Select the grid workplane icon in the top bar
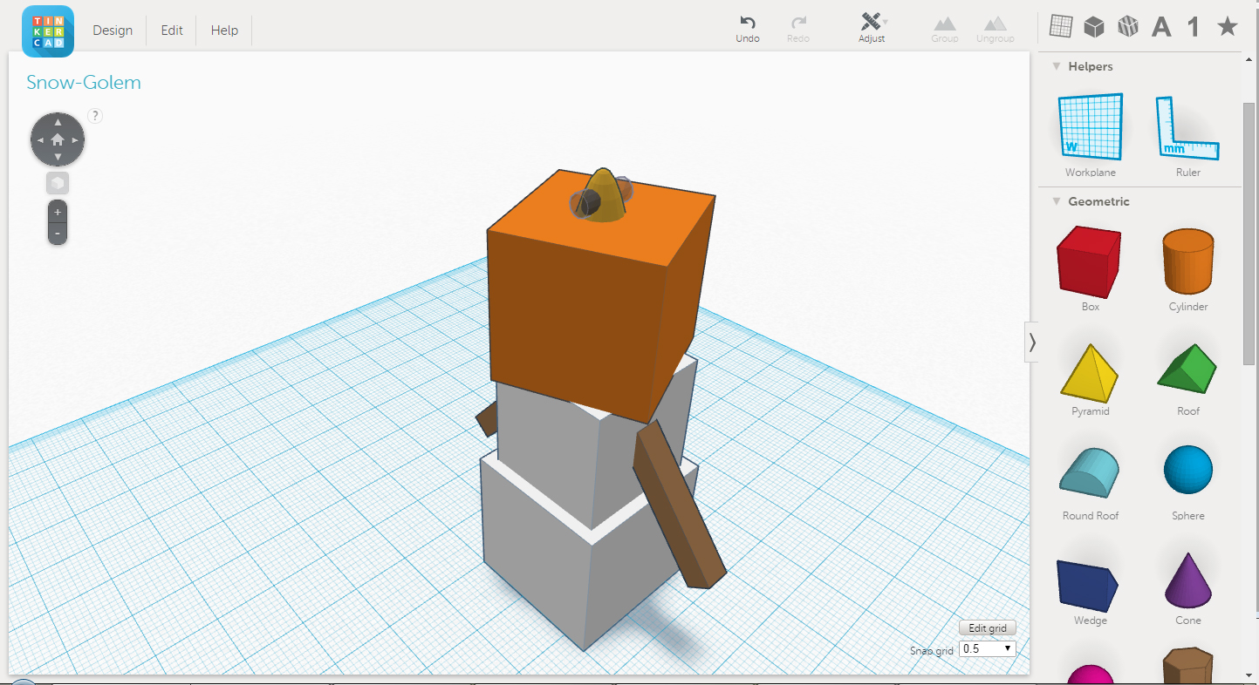The image size is (1259, 685). click(x=1060, y=27)
